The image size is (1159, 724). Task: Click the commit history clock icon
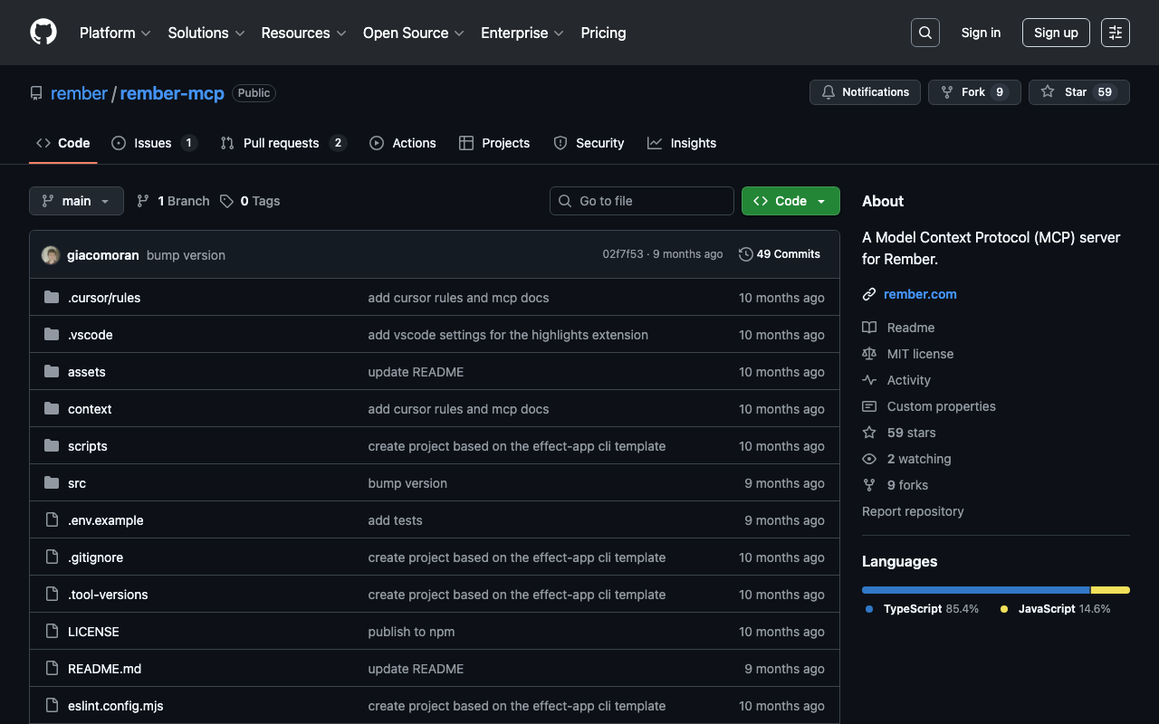pos(745,254)
